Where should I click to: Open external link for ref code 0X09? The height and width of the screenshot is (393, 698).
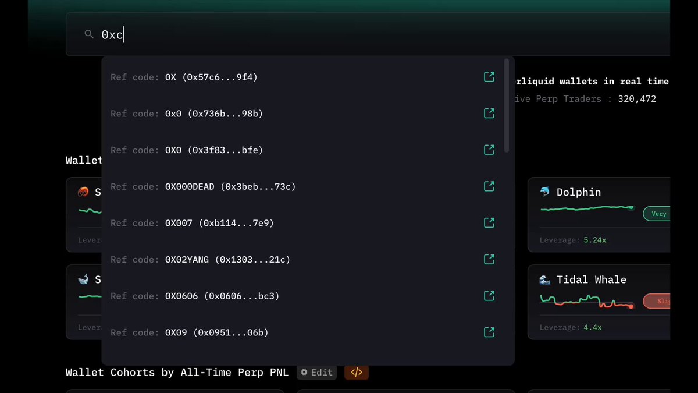point(489,332)
